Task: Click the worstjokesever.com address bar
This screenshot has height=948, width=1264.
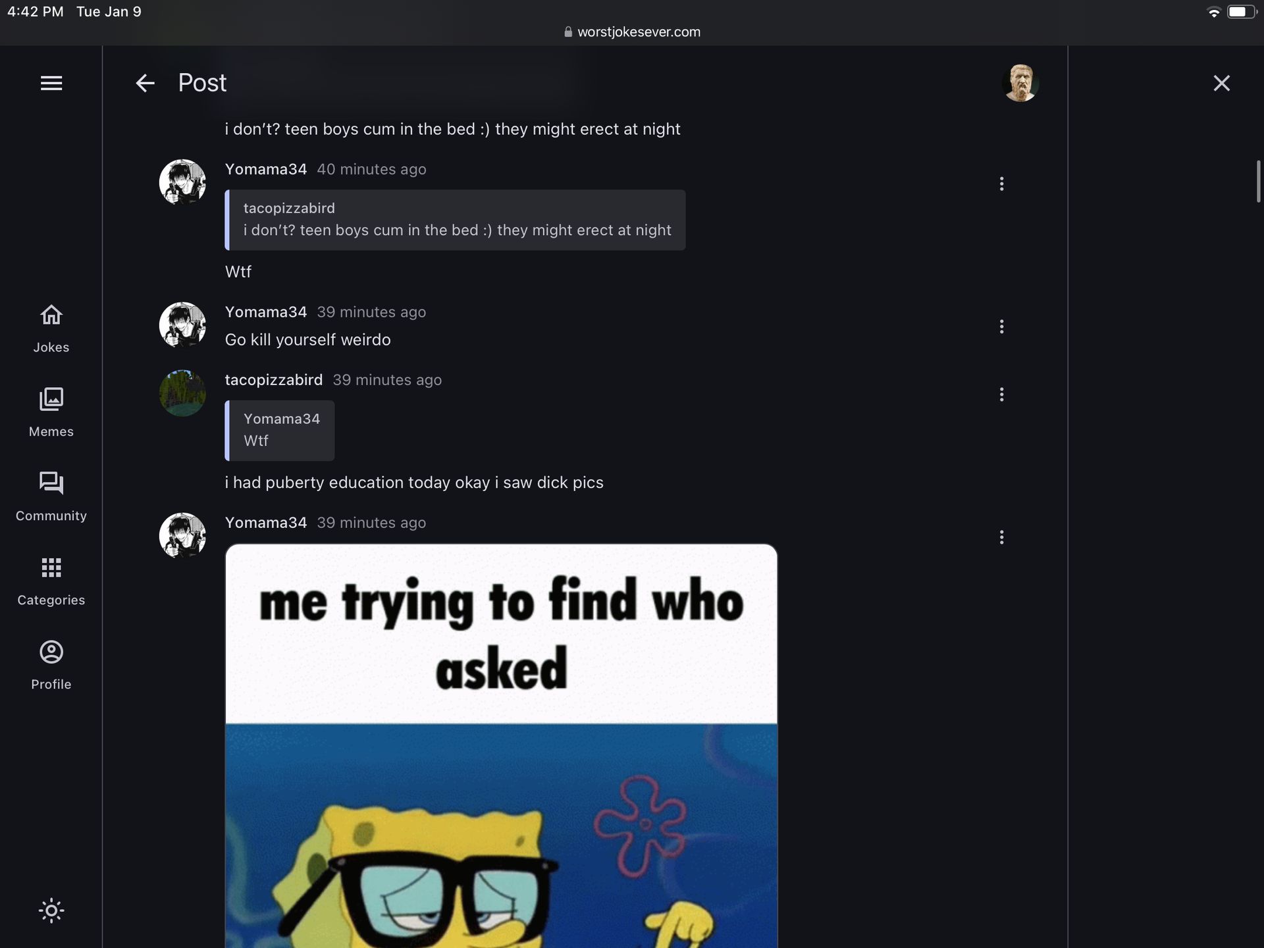Action: click(x=632, y=32)
